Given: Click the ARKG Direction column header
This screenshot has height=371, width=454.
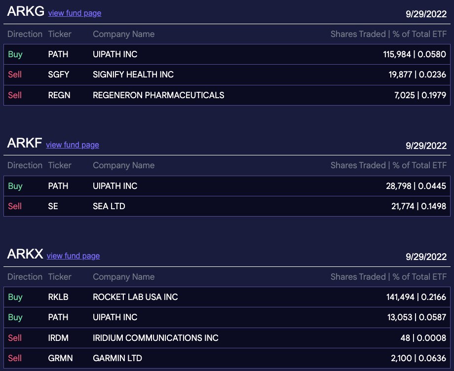Looking at the screenshot, I should pyautogui.click(x=25, y=34).
